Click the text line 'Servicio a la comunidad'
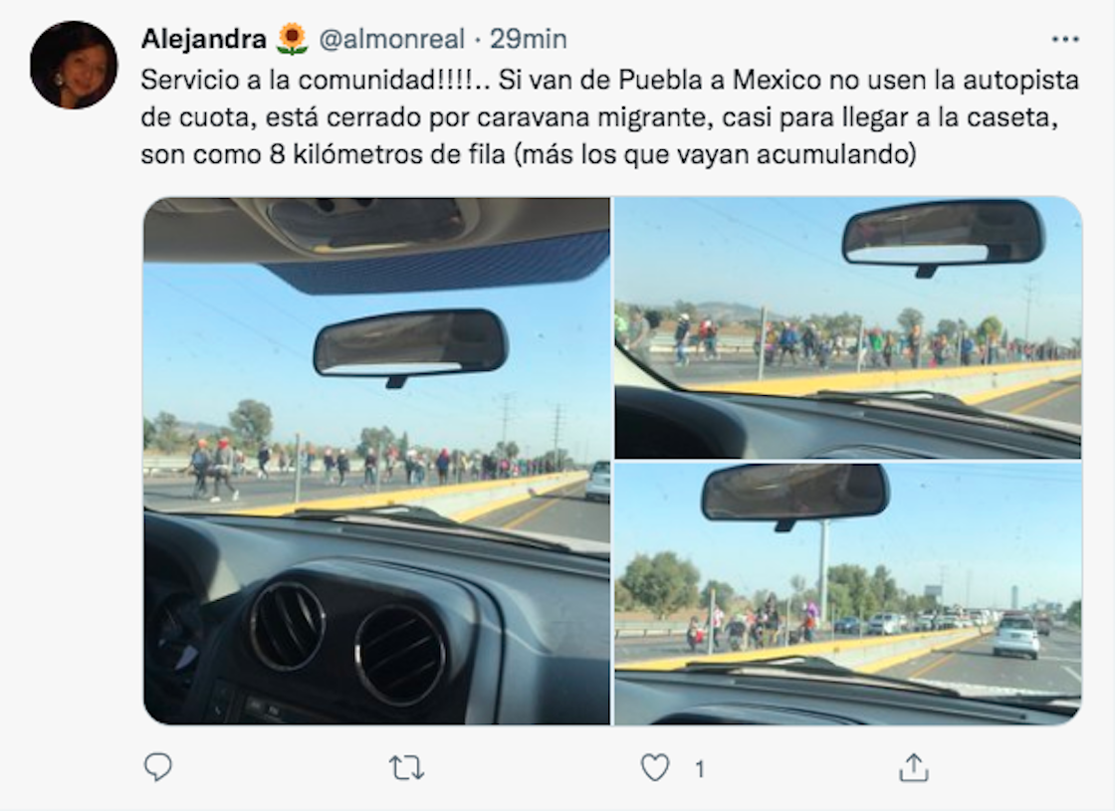The width and height of the screenshot is (1115, 811). 610,80
